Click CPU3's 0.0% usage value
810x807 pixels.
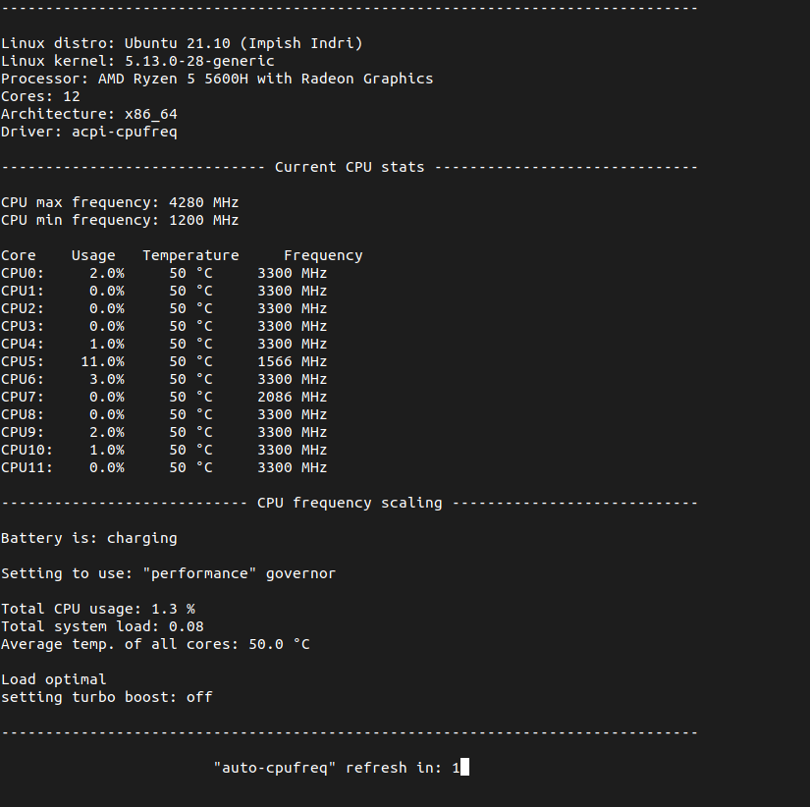(x=107, y=327)
